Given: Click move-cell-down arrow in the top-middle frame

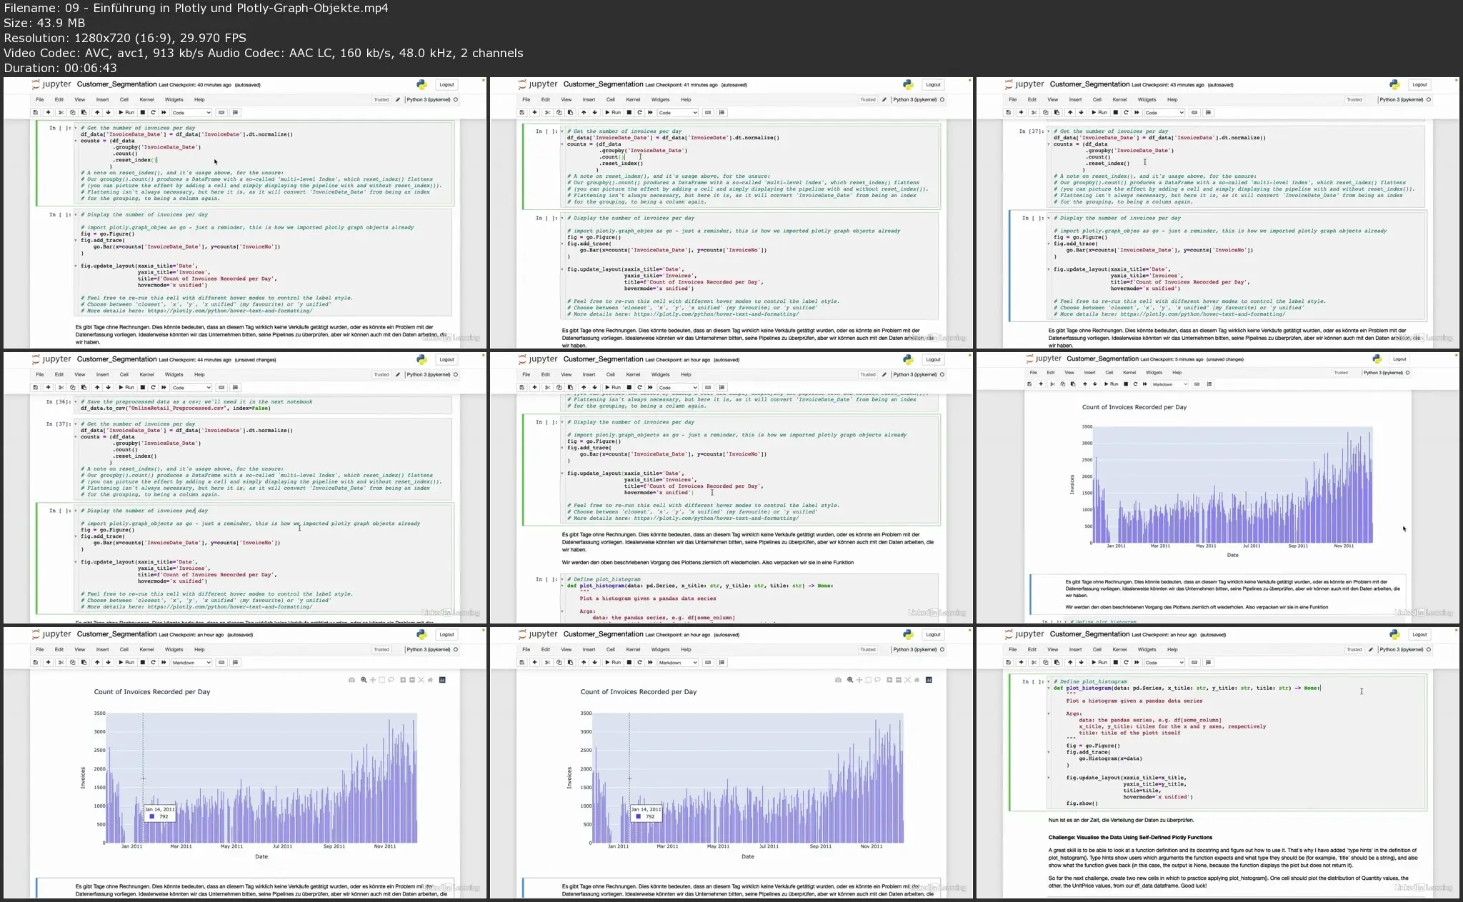Looking at the screenshot, I should pyautogui.click(x=595, y=112).
